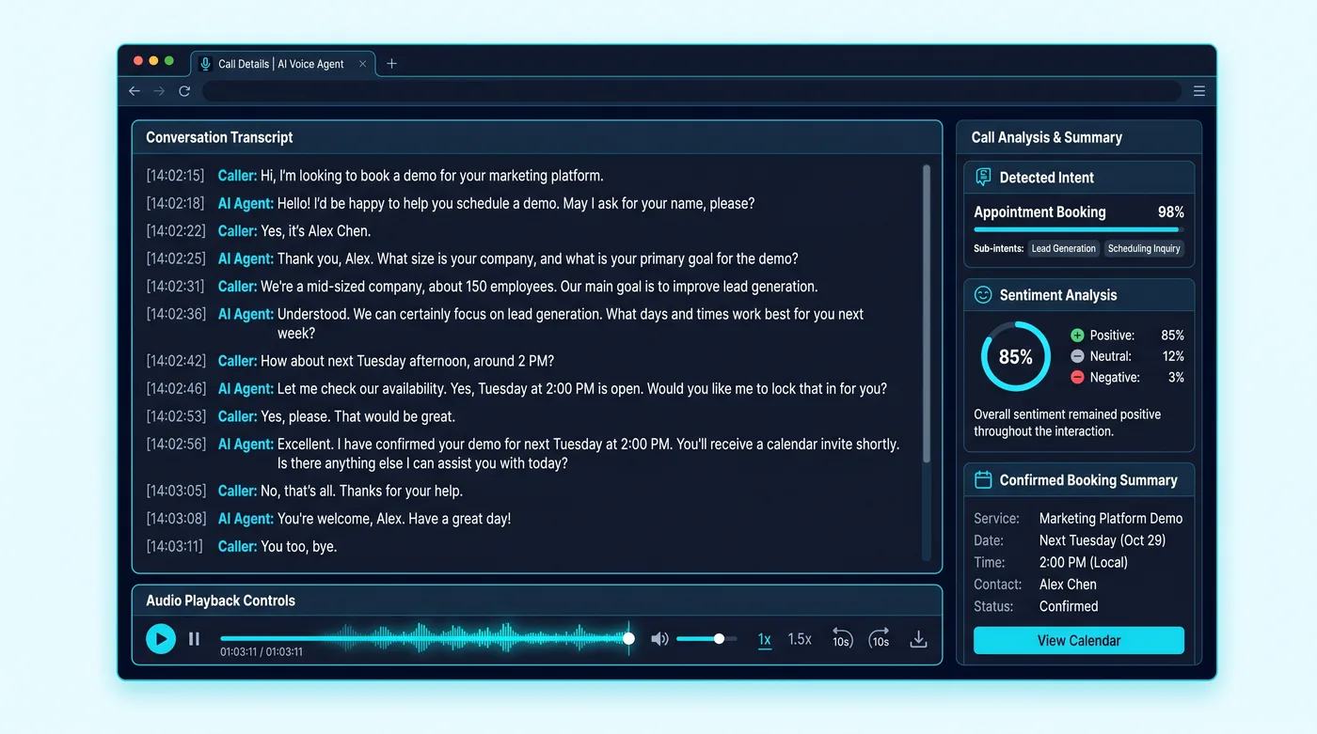The height and width of the screenshot is (734, 1317).
Task: Click the [14:02:46] transcript timestamp
Action: [175, 388]
